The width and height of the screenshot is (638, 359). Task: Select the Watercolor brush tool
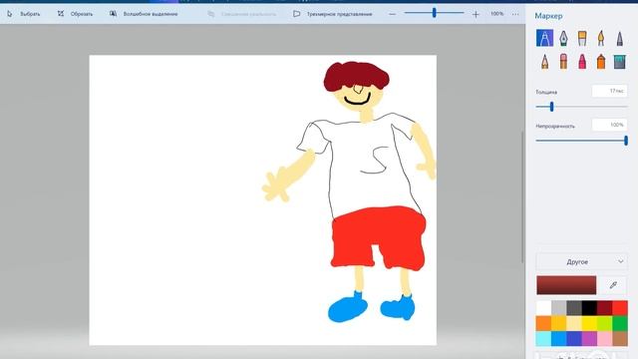click(x=601, y=38)
